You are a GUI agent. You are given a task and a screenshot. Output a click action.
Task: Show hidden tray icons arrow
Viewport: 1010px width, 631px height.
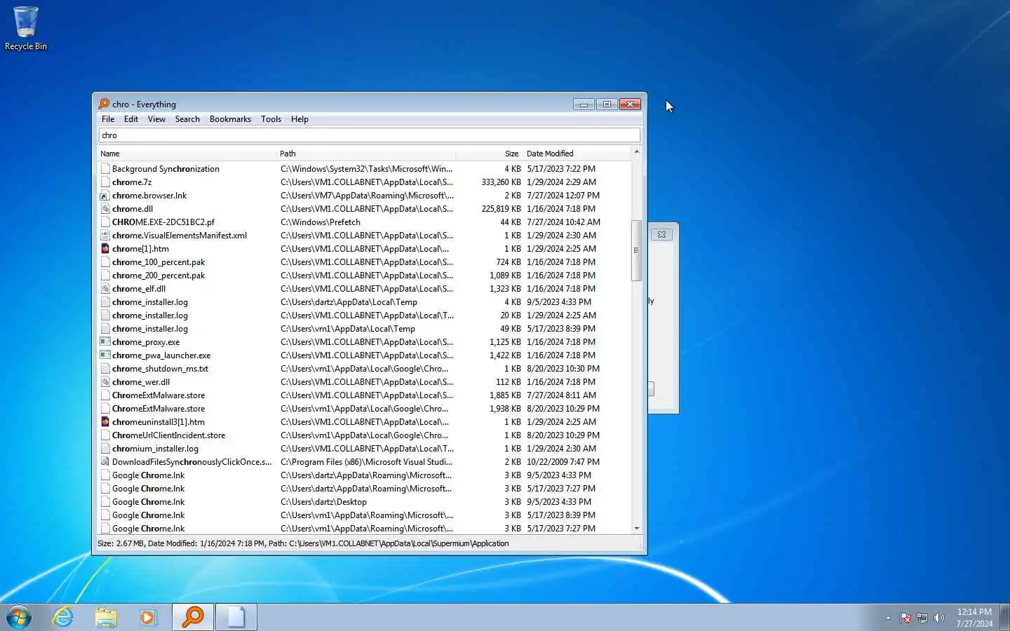point(888,618)
